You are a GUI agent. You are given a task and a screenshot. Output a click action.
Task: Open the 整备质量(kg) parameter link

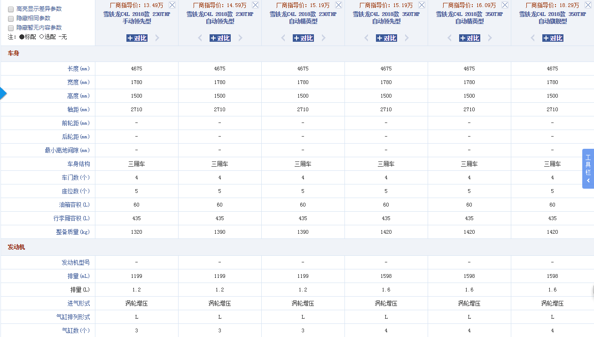tap(73, 232)
